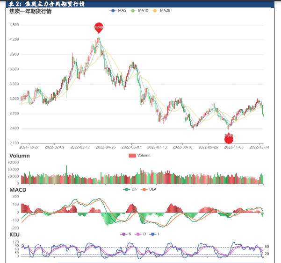Click the 2022-11-08 date axis label
Image resolution: width=281 pixels, height=263 pixels.
click(234, 146)
